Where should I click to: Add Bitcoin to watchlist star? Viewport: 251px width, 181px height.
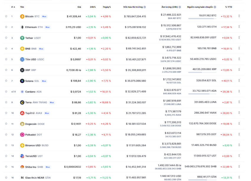click(x=6, y=16)
